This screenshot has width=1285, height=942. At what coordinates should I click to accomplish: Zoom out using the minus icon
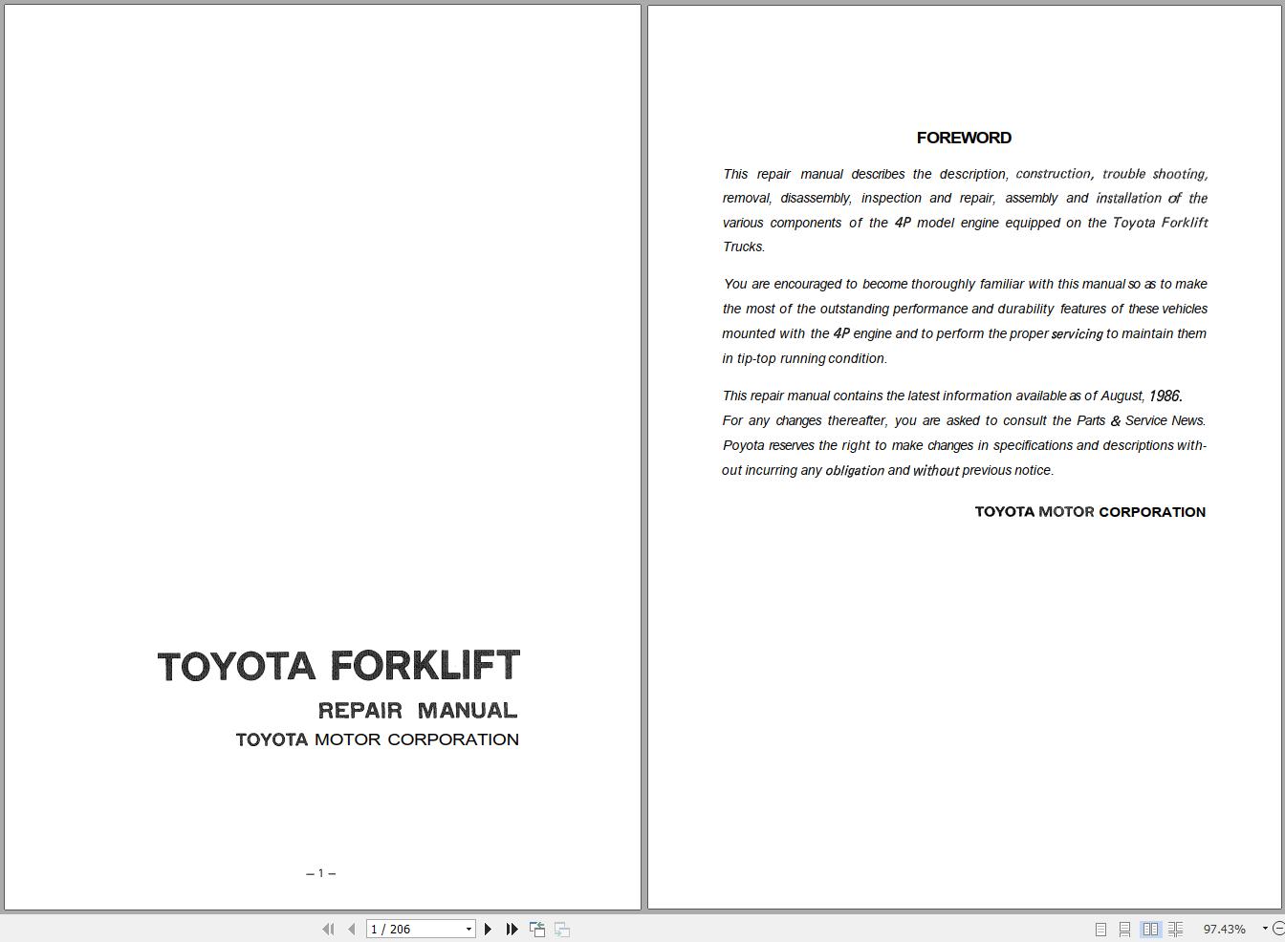pyautogui.click(x=1280, y=928)
